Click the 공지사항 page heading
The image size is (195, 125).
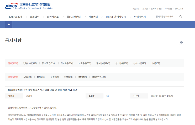click(x=13, y=40)
